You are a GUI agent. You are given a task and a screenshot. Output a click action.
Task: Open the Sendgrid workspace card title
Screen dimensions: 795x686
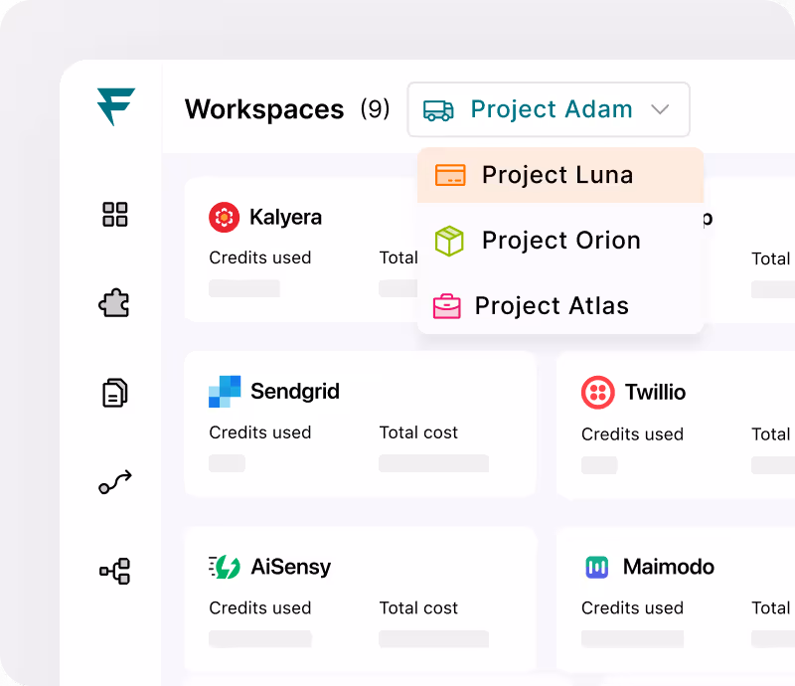coord(295,391)
